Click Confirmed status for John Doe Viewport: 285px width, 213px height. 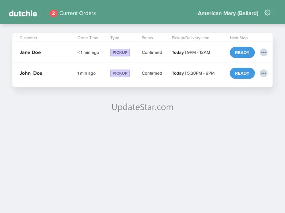[152, 73]
